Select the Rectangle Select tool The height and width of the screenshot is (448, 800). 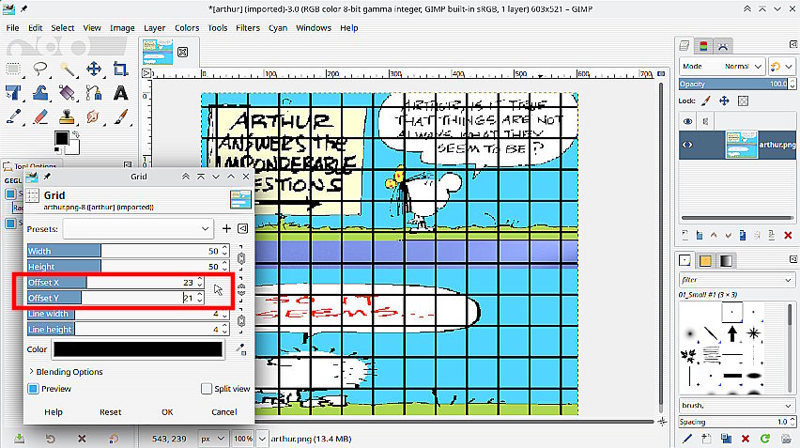coord(13,69)
